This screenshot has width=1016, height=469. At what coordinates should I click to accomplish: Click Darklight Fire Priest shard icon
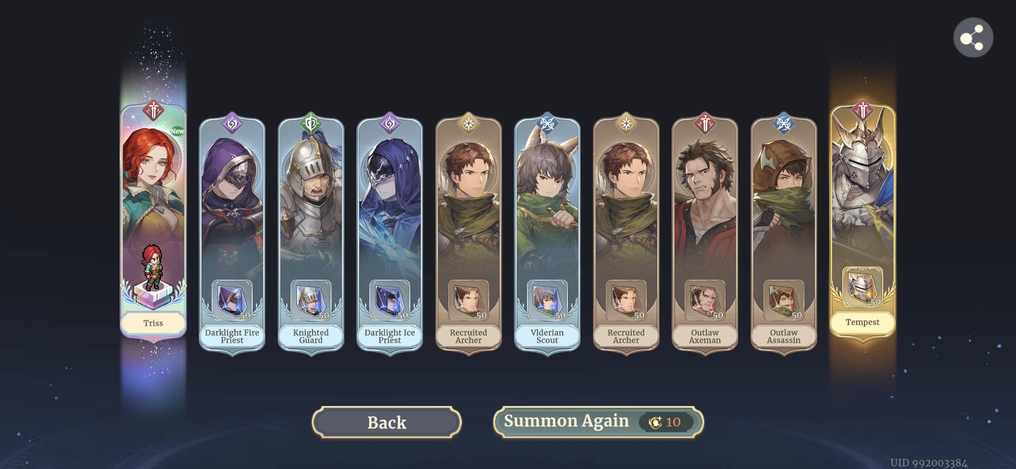pos(232,301)
